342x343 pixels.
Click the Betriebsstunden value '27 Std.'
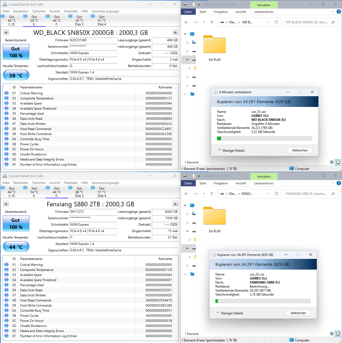point(165,237)
